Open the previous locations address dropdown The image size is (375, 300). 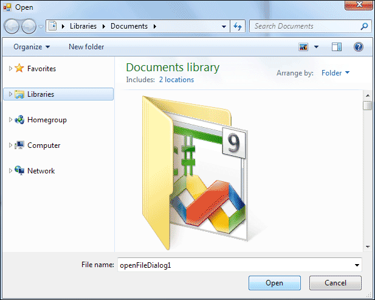224,26
